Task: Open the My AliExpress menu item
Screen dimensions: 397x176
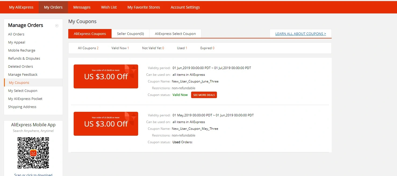Action: pos(21,7)
